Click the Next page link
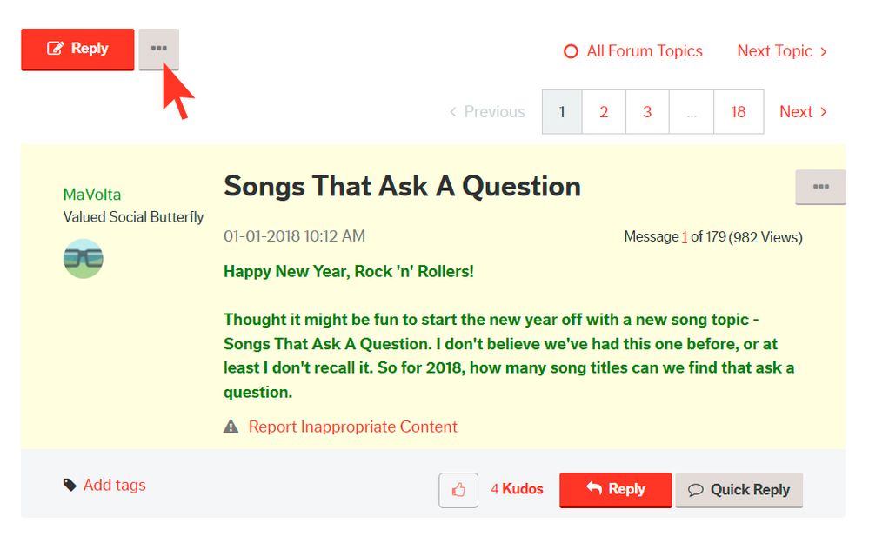The width and height of the screenshot is (869, 536). coord(802,112)
